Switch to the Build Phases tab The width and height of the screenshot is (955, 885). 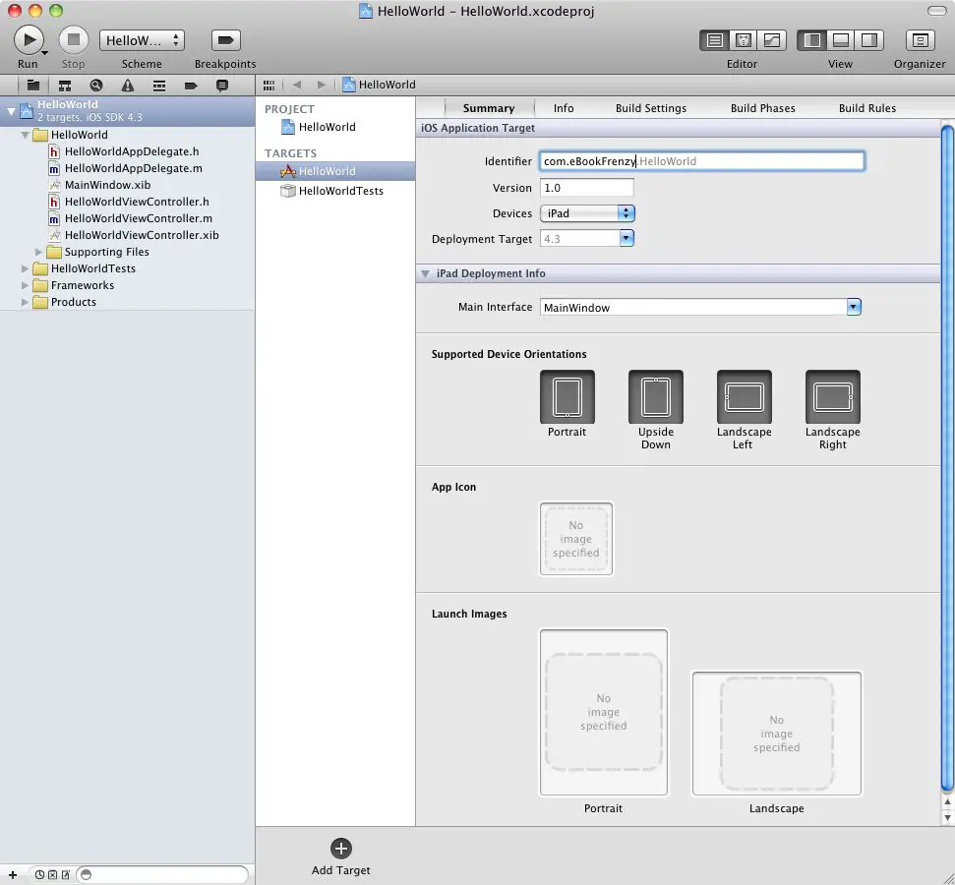point(762,108)
